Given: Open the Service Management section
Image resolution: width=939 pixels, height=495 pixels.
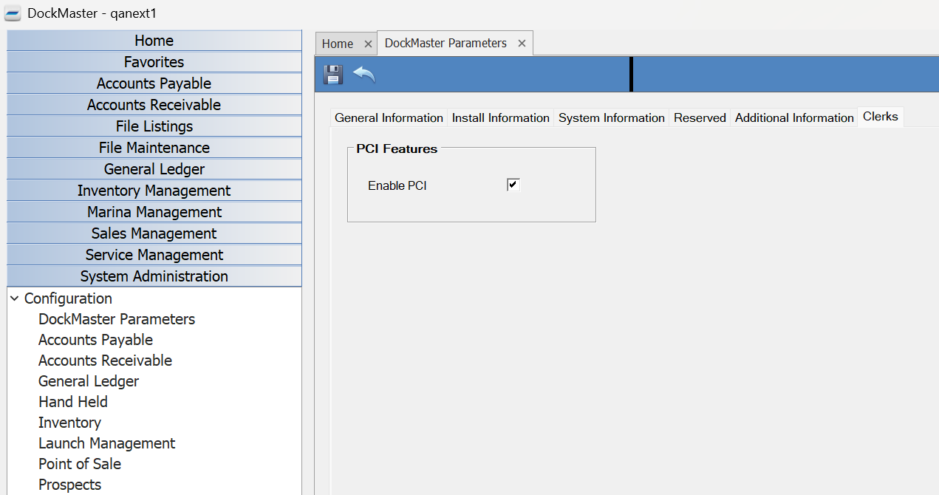Looking at the screenshot, I should click(x=154, y=255).
